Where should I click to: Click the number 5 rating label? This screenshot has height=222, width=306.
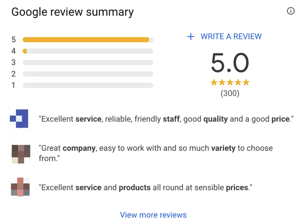coord(13,40)
